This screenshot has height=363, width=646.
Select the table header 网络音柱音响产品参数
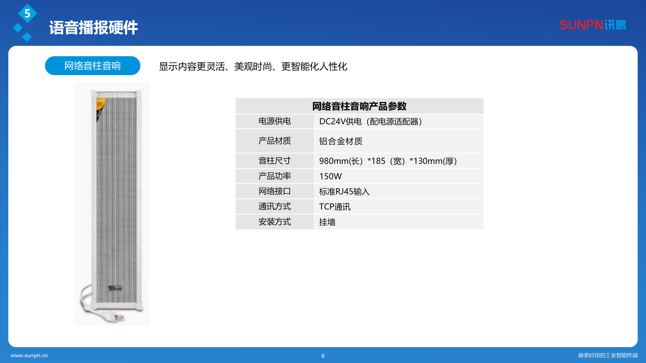coord(360,106)
